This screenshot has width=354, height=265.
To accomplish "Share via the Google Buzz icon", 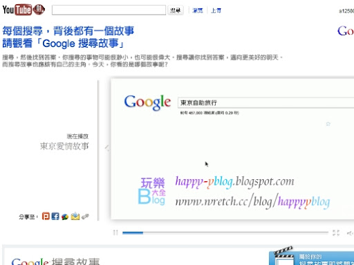I will tap(65, 217).
